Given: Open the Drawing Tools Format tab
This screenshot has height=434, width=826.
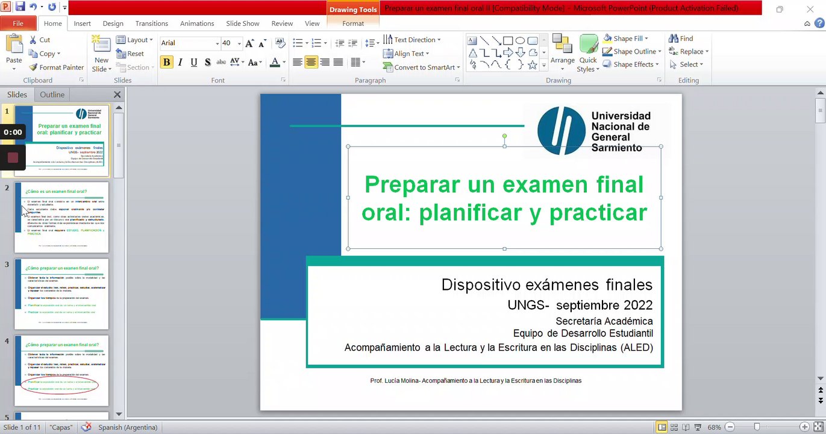Looking at the screenshot, I should point(353,24).
